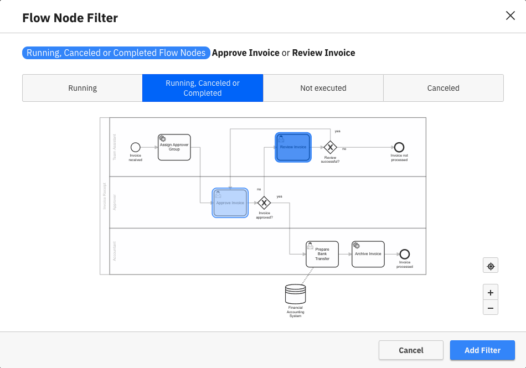The image size is (526, 368).
Task: Switch to the Running tab
Action: [x=82, y=87]
